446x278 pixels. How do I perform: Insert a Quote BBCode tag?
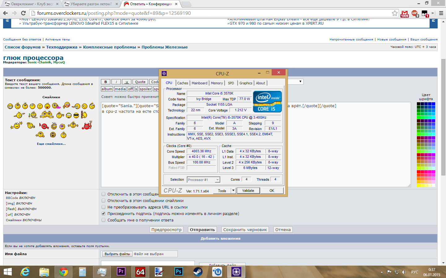tap(140, 82)
